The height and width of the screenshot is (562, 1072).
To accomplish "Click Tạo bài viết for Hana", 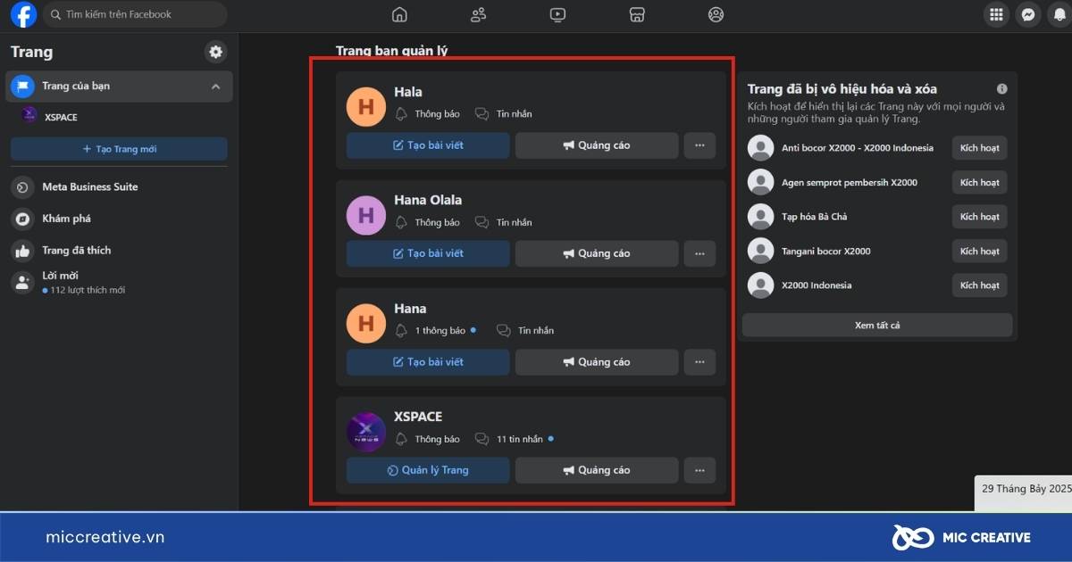I will [x=428, y=362].
